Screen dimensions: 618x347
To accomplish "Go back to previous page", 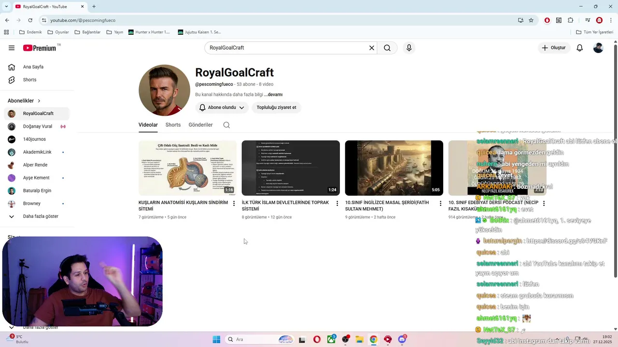I will 7,20.
